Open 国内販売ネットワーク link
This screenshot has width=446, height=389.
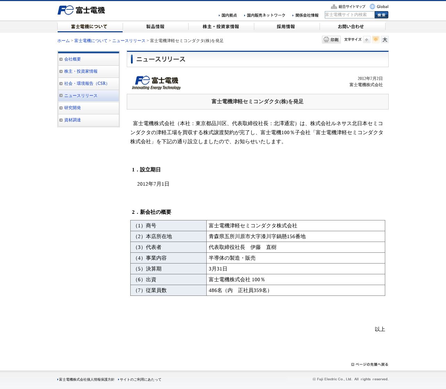pos(265,15)
